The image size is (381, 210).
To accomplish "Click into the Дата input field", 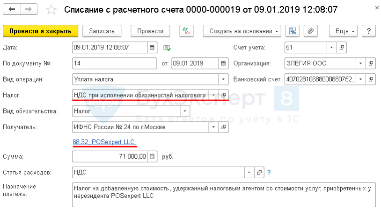I will 110,48.
